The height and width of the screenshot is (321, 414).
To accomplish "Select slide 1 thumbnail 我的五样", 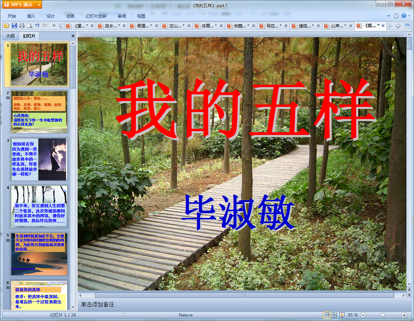I will (x=39, y=64).
